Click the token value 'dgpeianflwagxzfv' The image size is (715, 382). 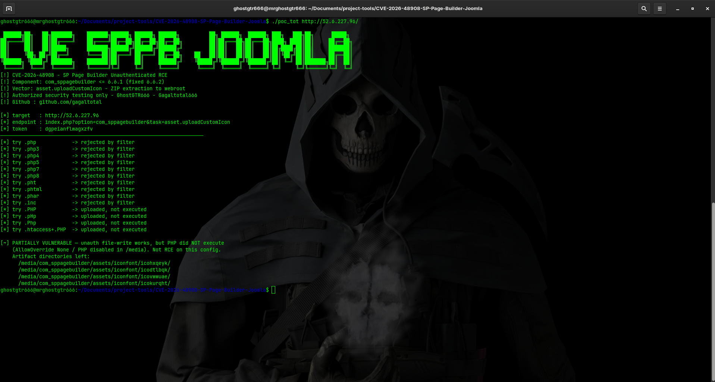point(69,129)
